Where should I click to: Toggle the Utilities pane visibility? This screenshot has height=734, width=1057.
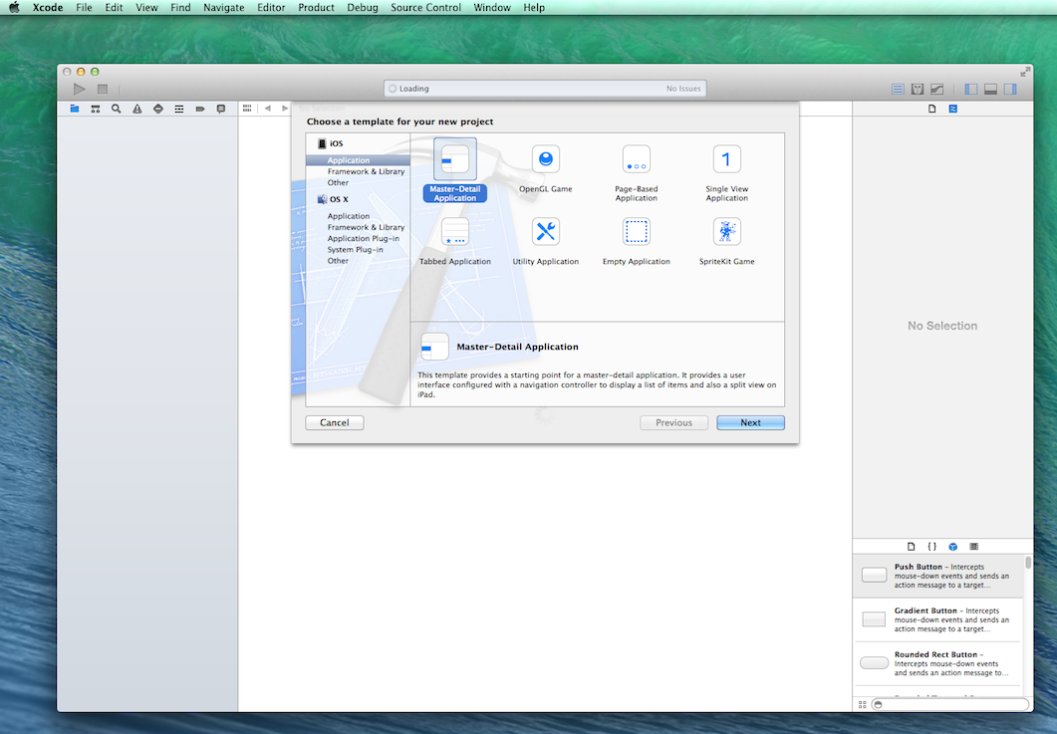click(1010, 89)
